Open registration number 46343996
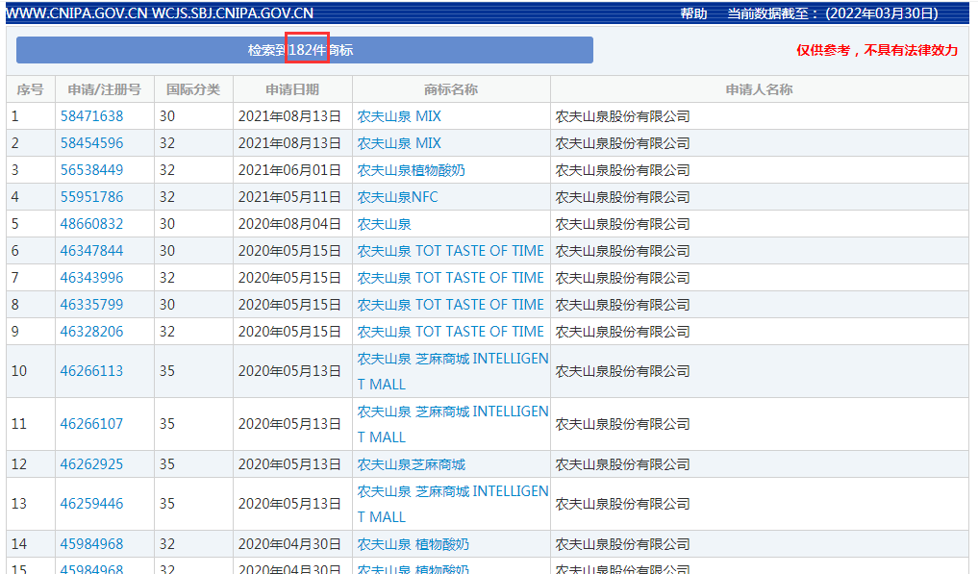This screenshot has height=574, width=978. [x=91, y=277]
